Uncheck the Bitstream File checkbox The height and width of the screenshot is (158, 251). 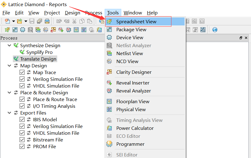(22, 140)
